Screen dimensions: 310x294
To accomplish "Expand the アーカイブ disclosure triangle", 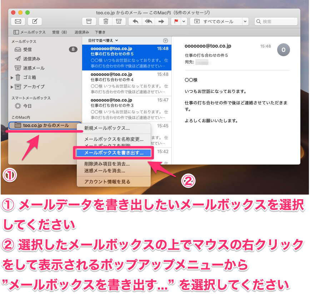I will 12,87.
